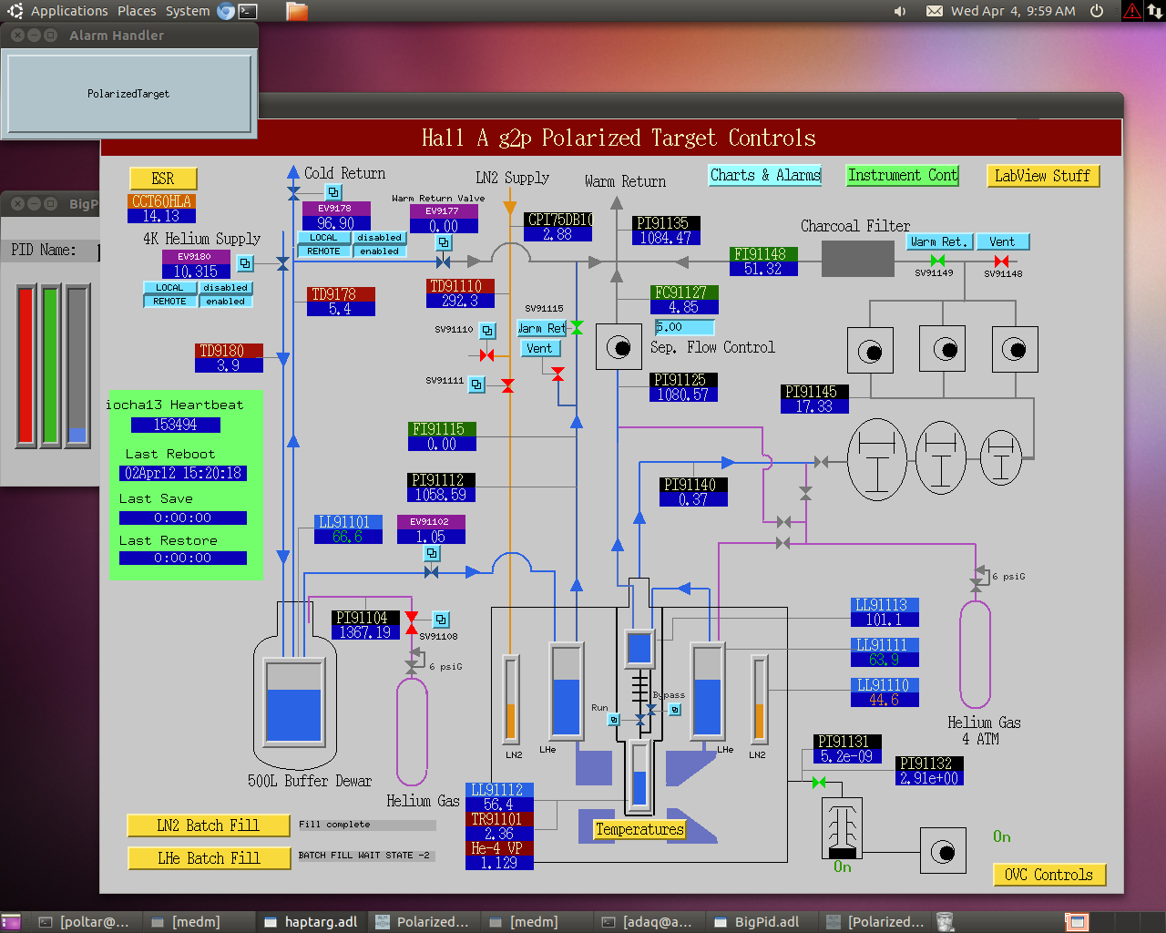Click the LN2 Batch Fill button
Image resolution: width=1166 pixels, height=933 pixels.
pos(209,825)
